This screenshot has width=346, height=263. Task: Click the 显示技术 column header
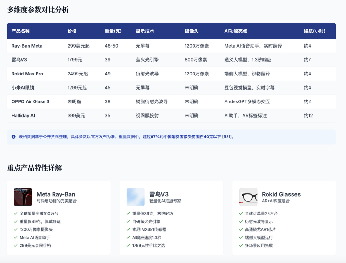pos(145,31)
